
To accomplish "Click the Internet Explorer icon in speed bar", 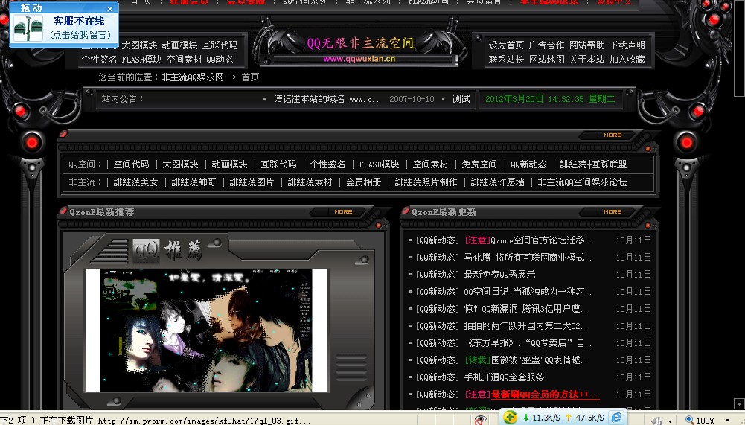I will (x=616, y=418).
